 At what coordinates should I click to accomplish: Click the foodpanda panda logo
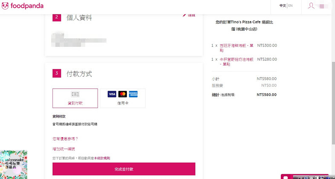tap(5, 6)
